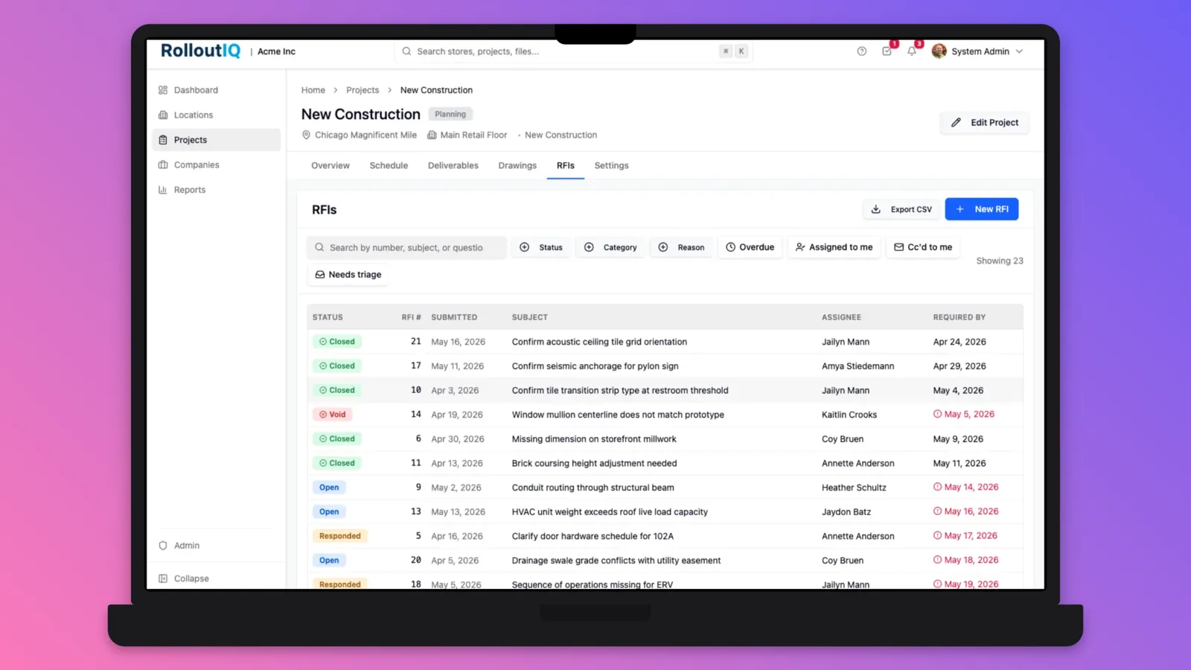The height and width of the screenshot is (670, 1191).
Task: Switch to the Deliverables tab
Action: click(453, 165)
